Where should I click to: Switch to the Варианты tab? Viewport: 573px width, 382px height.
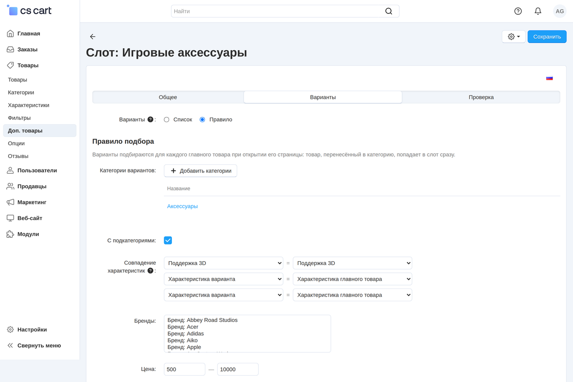point(323,97)
